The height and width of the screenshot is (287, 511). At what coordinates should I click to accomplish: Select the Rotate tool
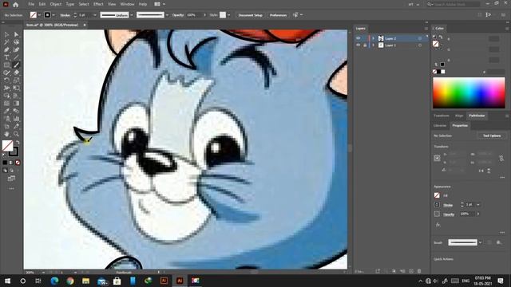pos(6,81)
